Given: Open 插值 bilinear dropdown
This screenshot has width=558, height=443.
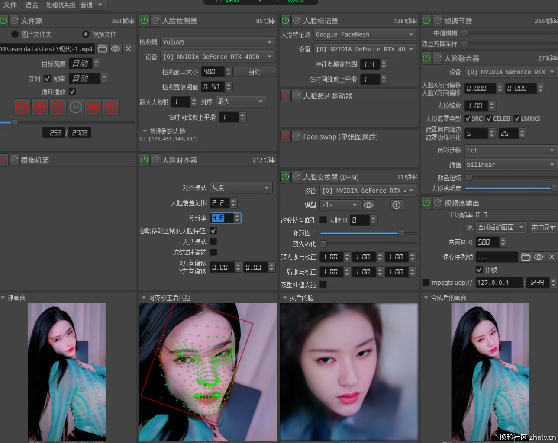Looking at the screenshot, I should (511, 165).
